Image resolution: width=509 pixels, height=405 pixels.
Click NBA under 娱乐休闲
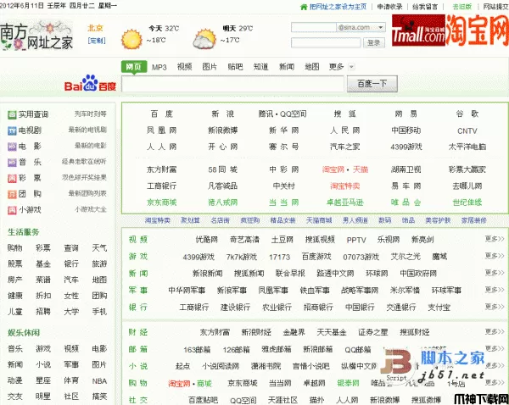(x=99, y=381)
